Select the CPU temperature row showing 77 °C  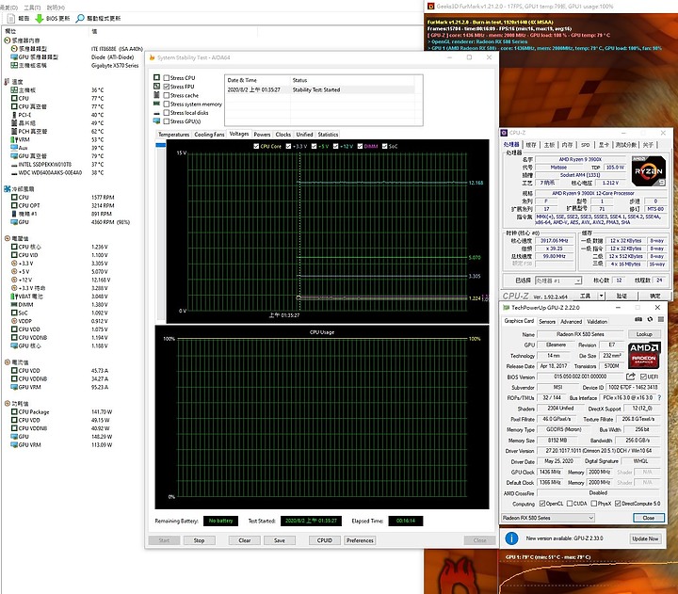point(56,99)
